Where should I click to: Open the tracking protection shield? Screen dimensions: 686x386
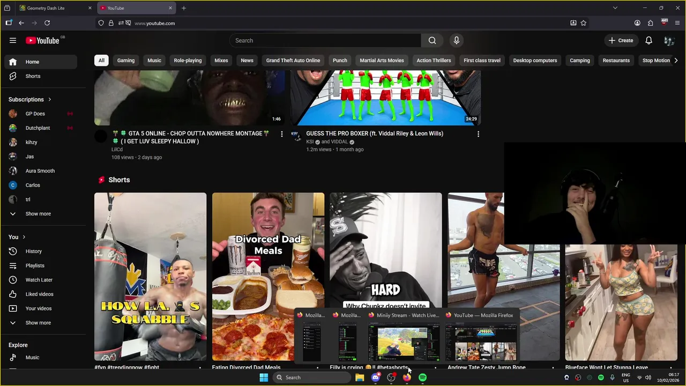point(101,23)
